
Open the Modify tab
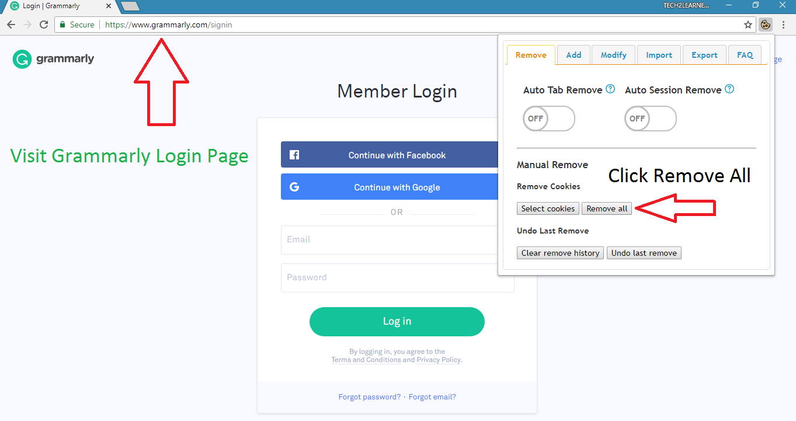(613, 55)
